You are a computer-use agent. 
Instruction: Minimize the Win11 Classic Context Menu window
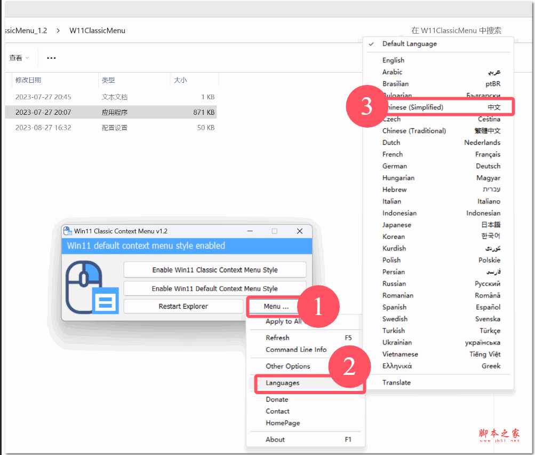[250, 231]
